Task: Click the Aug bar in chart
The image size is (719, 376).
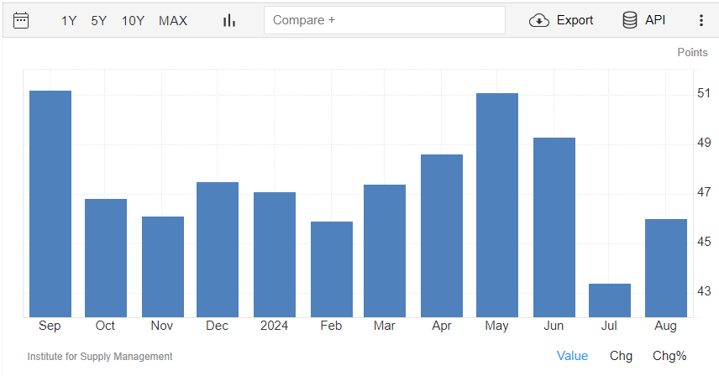Action: 666,269
